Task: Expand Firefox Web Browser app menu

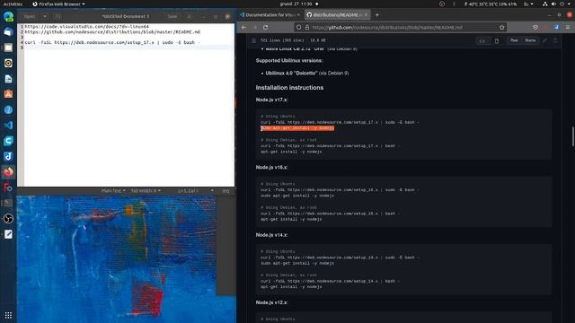Action: tap(58, 4)
